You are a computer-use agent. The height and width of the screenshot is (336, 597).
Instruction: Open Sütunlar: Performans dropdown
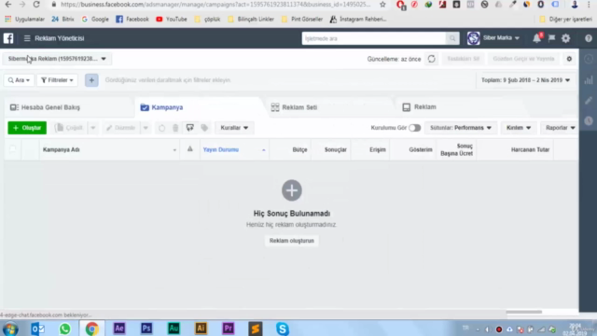tap(461, 128)
